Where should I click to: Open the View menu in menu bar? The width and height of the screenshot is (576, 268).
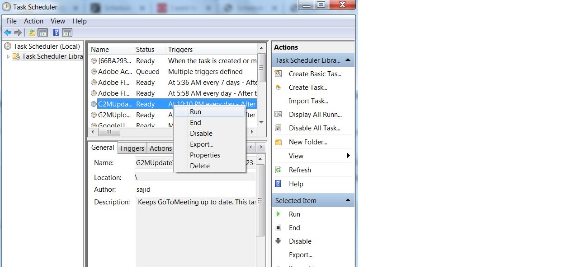tap(58, 21)
